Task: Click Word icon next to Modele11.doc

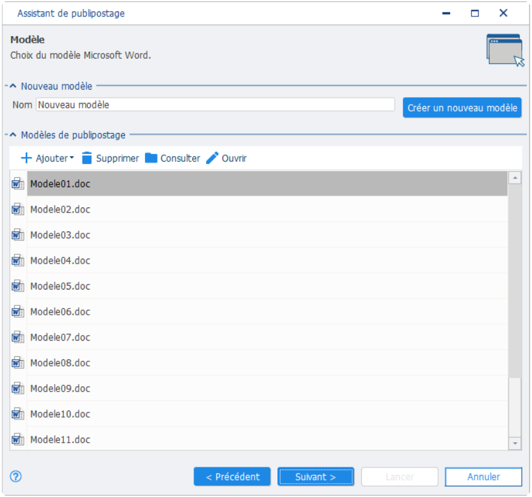Action: [18, 440]
